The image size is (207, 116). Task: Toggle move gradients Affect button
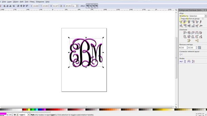[93, 6]
